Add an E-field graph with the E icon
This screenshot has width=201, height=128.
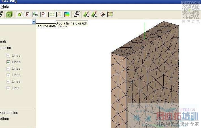click(x=27, y=14)
